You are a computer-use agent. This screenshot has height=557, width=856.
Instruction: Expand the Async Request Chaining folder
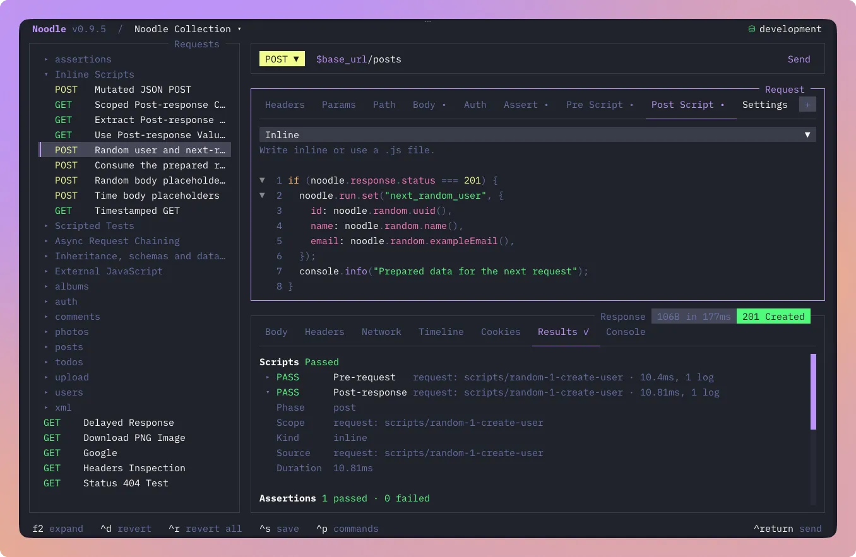click(46, 241)
